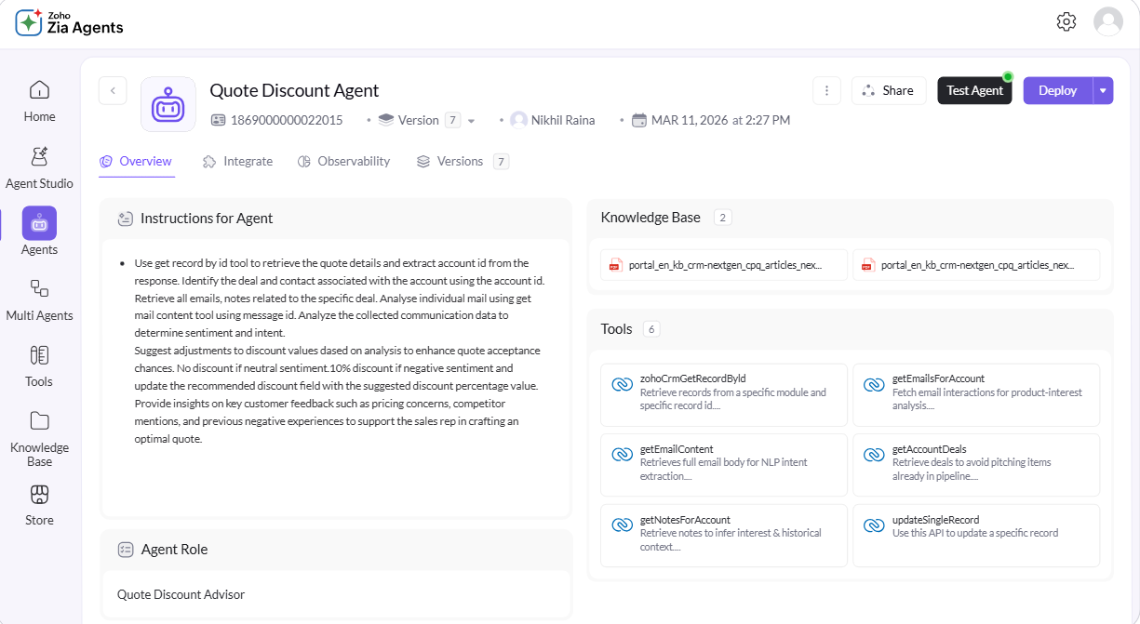Click the Knowledge Base panel heading
This screenshot has width=1140, height=624.
coord(650,218)
